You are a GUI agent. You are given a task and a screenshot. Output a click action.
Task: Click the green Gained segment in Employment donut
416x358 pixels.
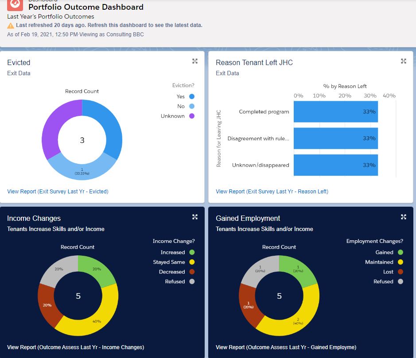(x=298, y=269)
